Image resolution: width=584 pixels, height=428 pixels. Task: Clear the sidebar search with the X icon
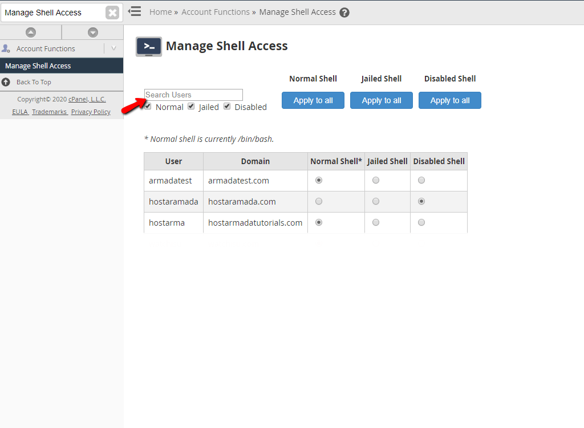tap(112, 13)
